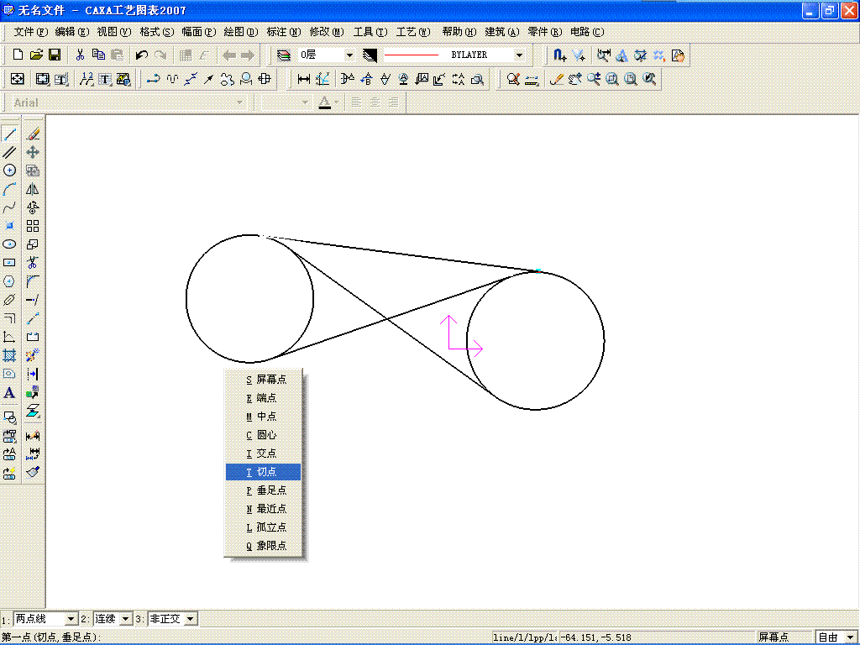Select the rectangle drawing tool
This screenshot has width=860, height=645.
coord(9,263)
